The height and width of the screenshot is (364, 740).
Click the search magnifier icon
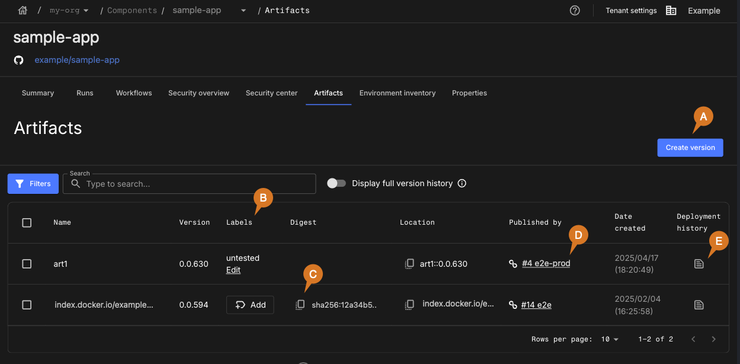[75, 184]
